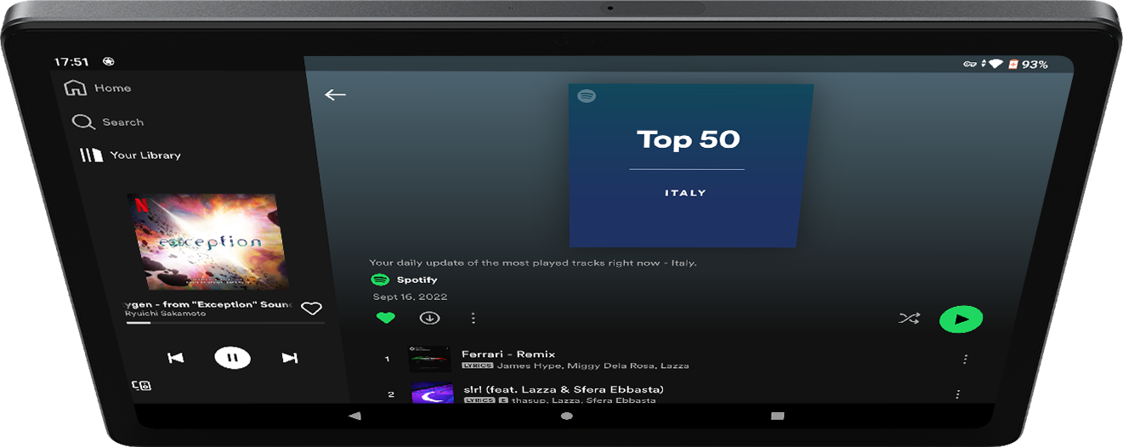This screenshot has height=447, width=1123.
Task: Open the Spotify creator profile link
Action: click(x=417, y=280)
